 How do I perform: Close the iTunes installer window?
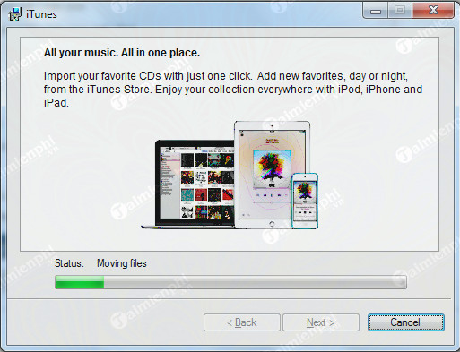433,11
